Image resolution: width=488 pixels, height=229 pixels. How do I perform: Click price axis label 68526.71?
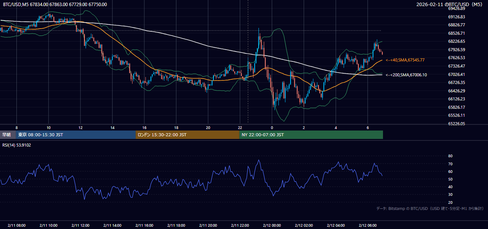pyautogui.click(x=456, y=33)
